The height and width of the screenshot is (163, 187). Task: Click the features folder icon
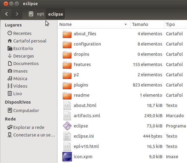(67, 65)
